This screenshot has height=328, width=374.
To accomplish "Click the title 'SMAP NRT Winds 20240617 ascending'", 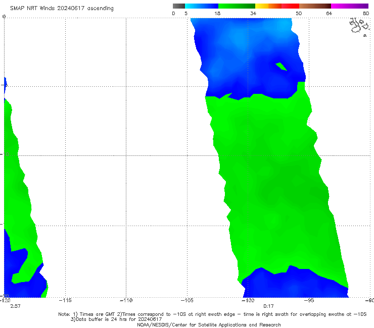I will (x=62, y=9).
